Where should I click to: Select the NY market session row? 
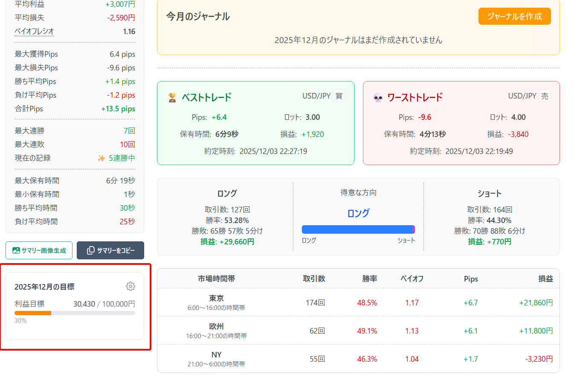pos(216,359)
